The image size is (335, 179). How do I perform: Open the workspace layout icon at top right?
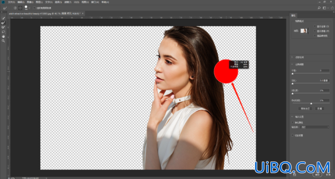point(325,8)
